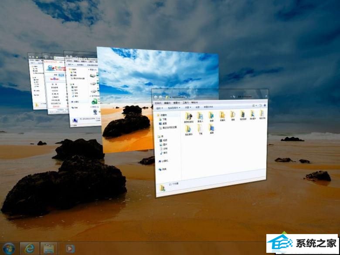340x255 pixels.
Task: Open the 编辑(E) menu in front window
Action: click(167, 103)
